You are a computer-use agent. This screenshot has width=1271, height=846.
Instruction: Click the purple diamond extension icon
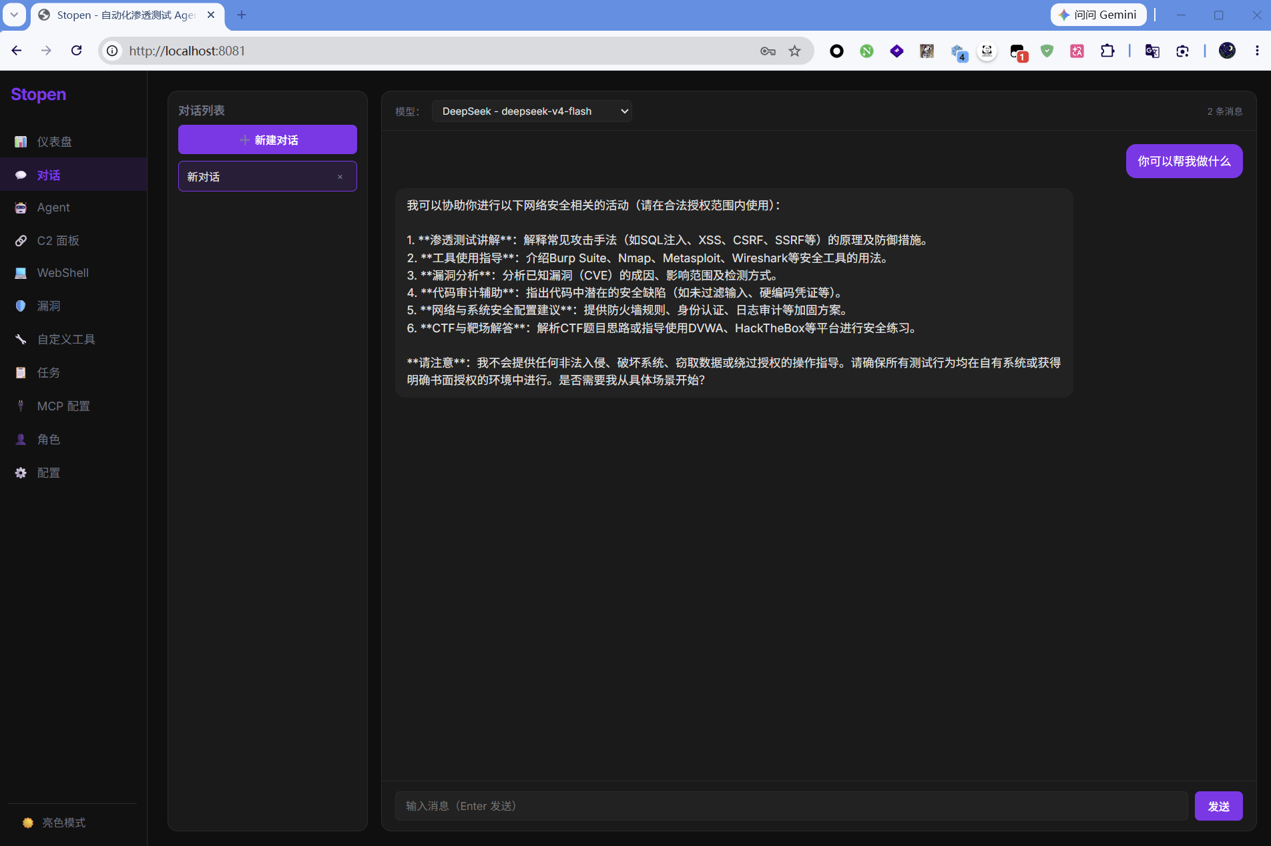tap(897, 51)
